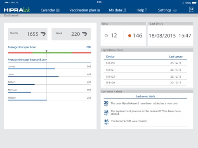Click William's value 281
Screen dimensions: 198x148
(x=89, y=98)
